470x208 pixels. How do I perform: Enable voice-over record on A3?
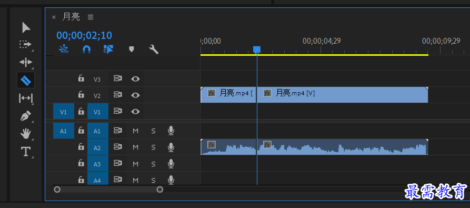(171, 163)
